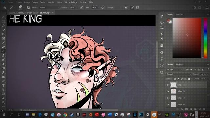Click the foreground color swatch in Couleur panel
The width and height of the screenshot is (210, 118).
coord(168,20)
